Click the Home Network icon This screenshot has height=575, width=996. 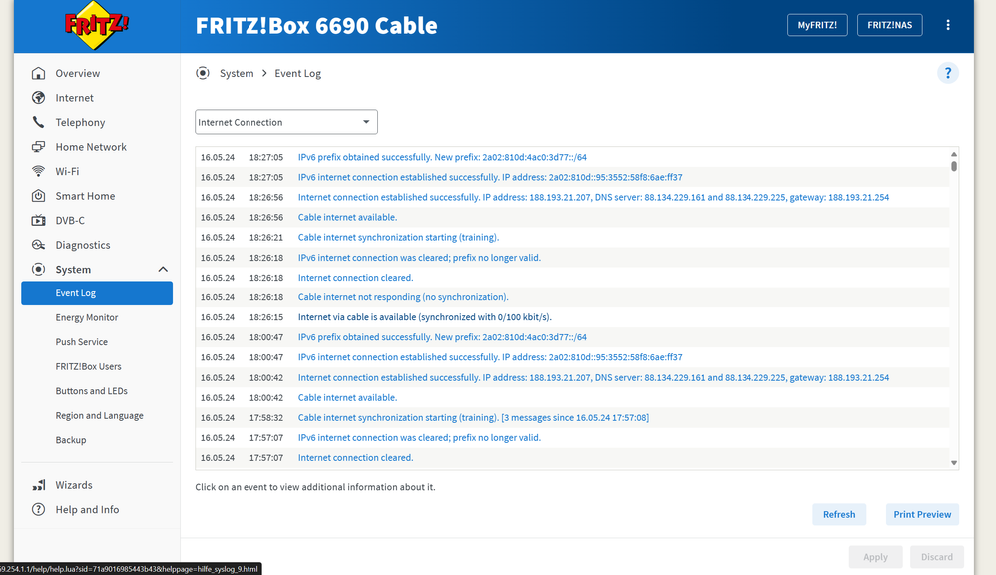tap(39, 147)
